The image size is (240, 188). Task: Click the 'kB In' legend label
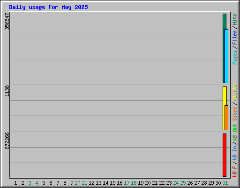coord(235,153)
